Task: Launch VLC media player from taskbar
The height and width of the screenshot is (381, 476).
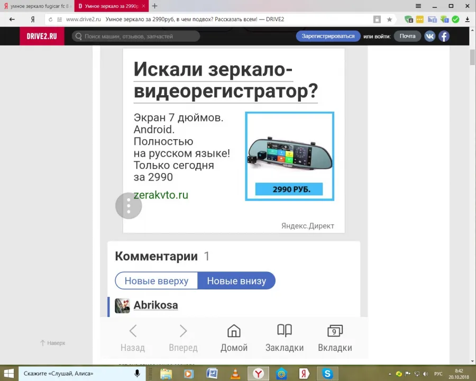Action: [x=235, y=374]
